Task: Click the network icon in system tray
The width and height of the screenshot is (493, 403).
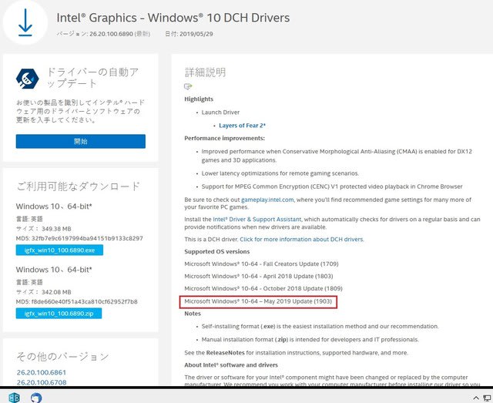Action: [x=488, y=398]
